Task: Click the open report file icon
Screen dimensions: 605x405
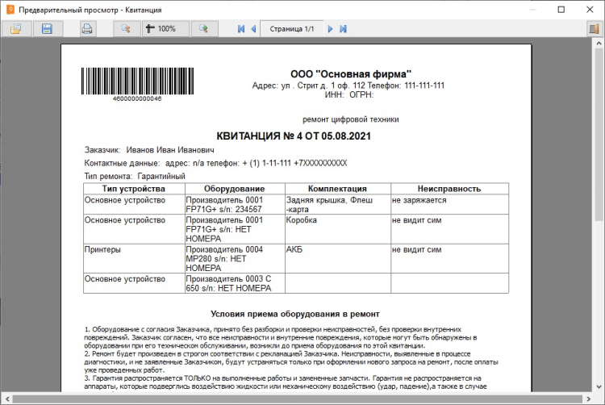Action: pos(17,28)
